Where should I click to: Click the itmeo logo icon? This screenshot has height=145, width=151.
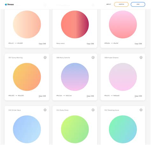pos(6,4)
